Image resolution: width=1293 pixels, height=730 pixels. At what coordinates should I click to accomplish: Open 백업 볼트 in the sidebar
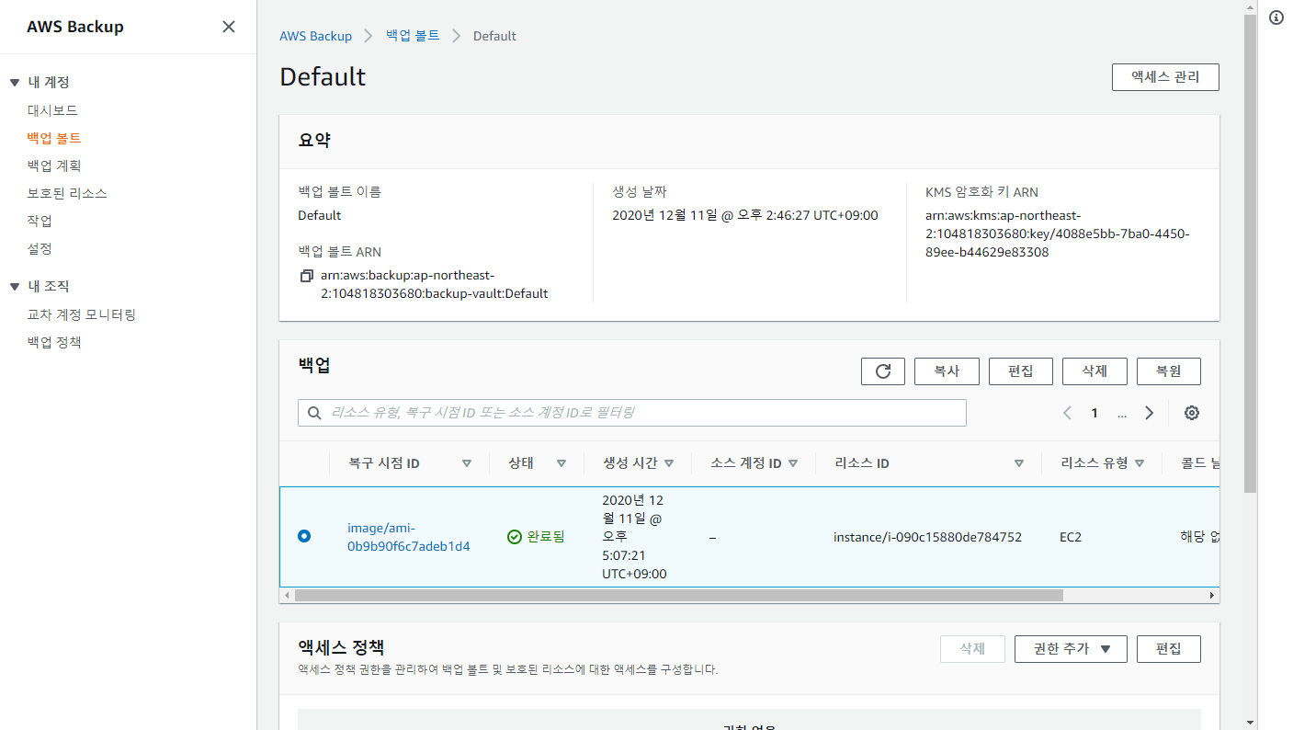54,138
